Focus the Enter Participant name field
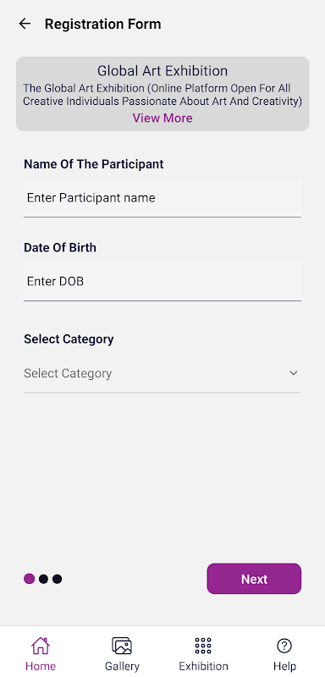This screenshot has height=677, width=325. (162, 198)
